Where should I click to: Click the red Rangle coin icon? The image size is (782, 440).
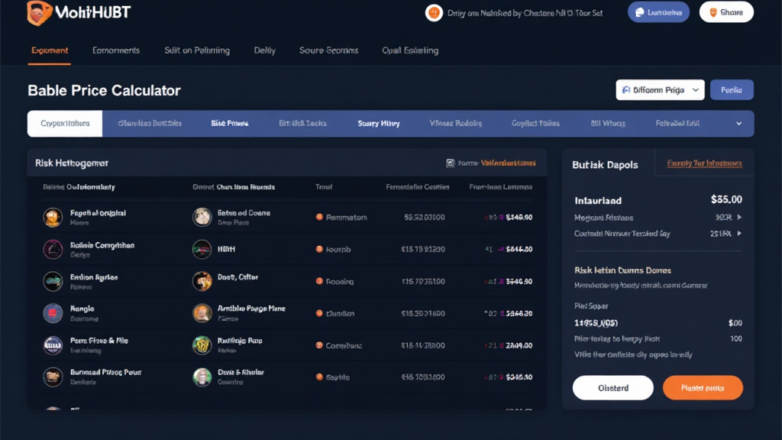pos(53,312)
